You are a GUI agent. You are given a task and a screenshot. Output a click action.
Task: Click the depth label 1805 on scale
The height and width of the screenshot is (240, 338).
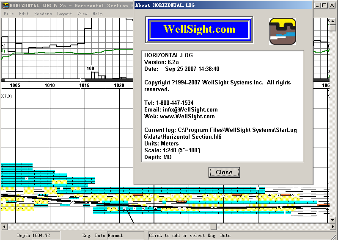click(15, 85)
